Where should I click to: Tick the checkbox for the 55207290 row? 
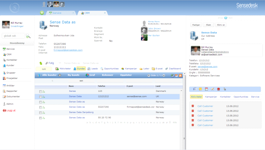(40, 107)
